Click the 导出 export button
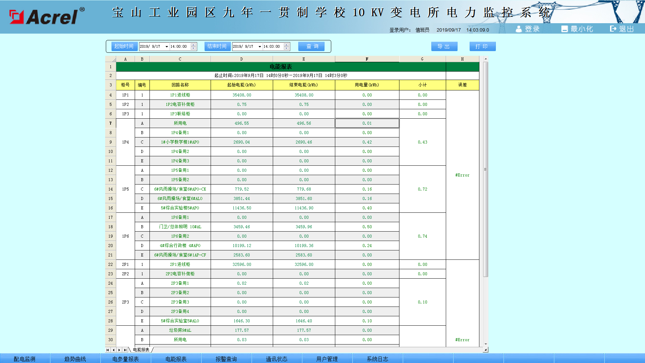The image size is (645, 363). tap(444, 46)
